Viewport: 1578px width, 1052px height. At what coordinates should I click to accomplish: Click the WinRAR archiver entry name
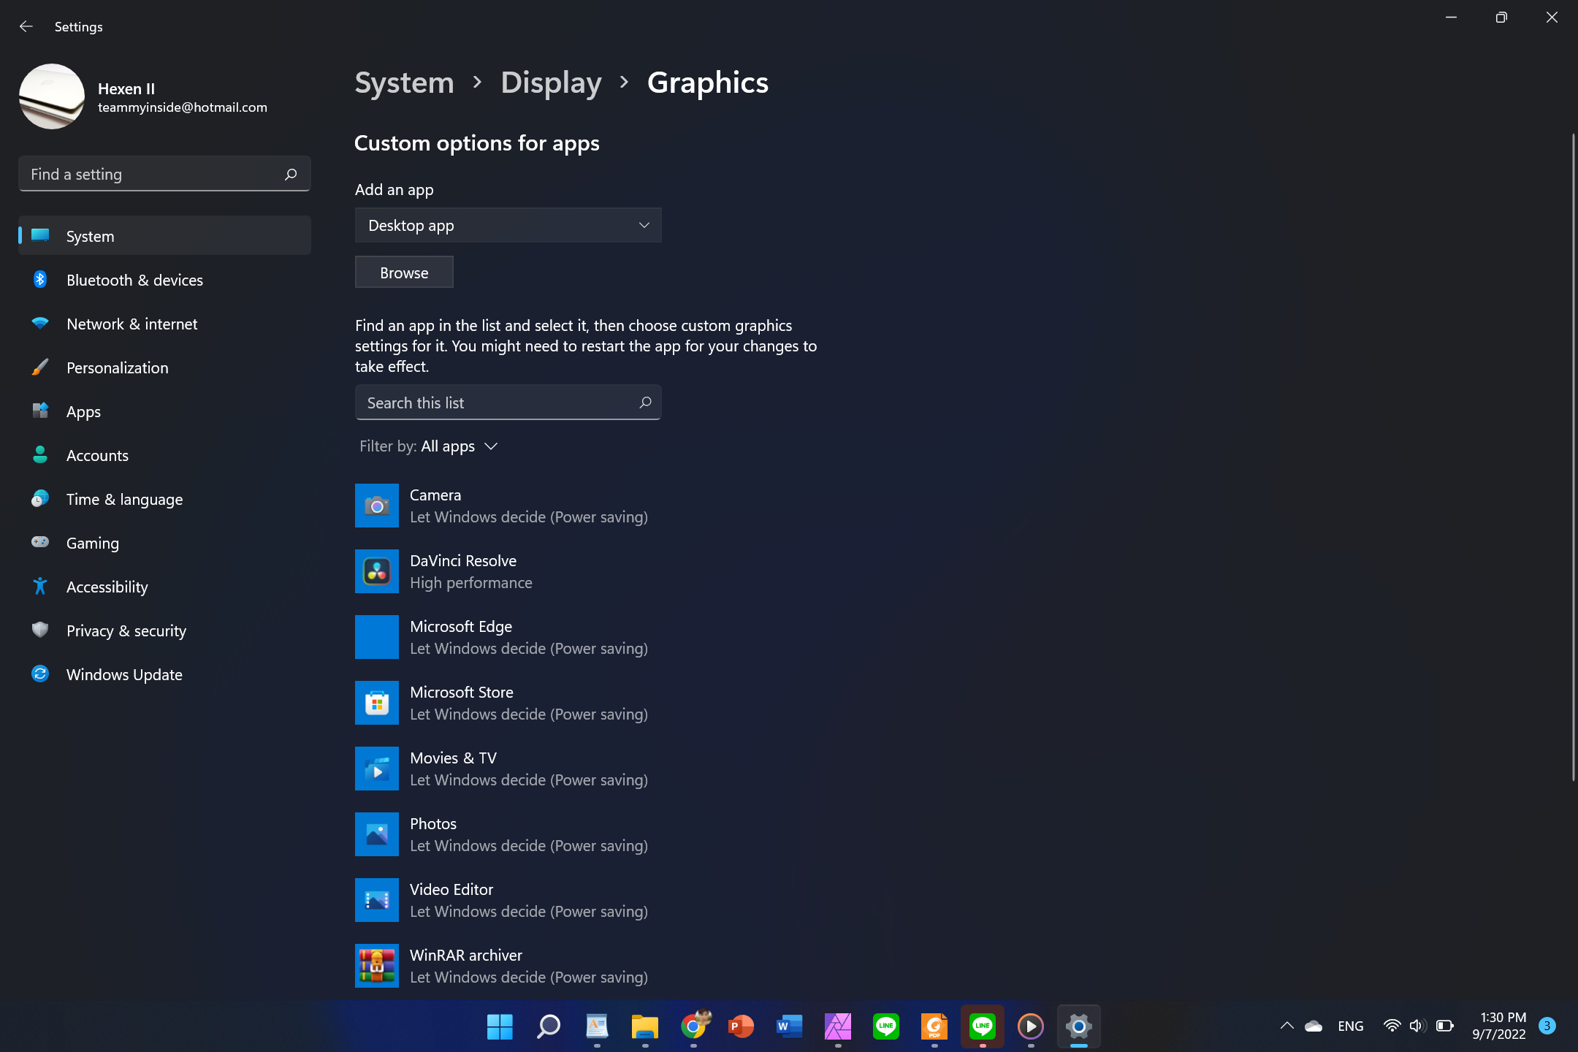click(466, 955)
